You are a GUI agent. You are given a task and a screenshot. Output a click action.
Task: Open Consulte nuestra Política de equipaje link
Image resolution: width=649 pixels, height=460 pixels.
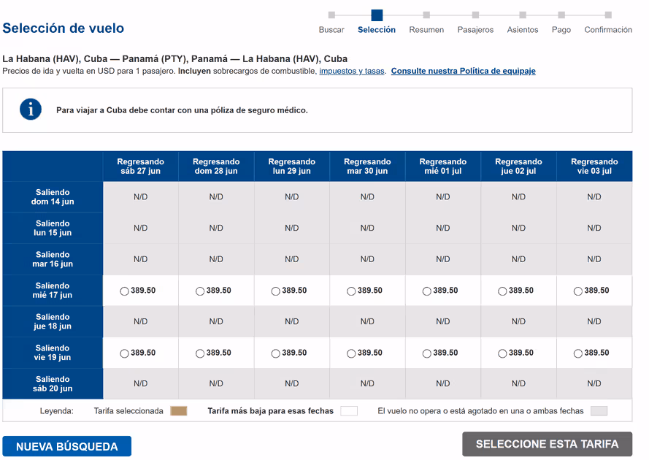pyautogui.click(x=463, y=71)
